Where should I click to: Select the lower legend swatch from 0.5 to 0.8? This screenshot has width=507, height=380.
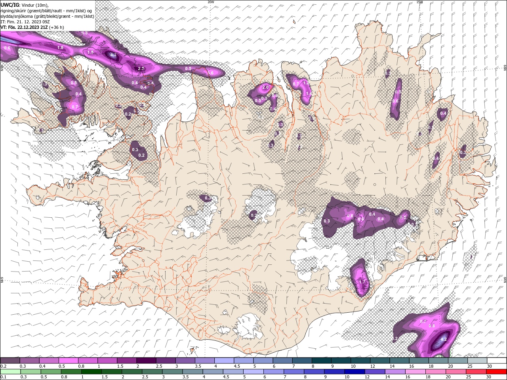tap(51, 372)
